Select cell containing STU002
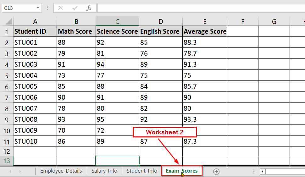Viewport: 305px width, 177px height. (x=35, y=53)
